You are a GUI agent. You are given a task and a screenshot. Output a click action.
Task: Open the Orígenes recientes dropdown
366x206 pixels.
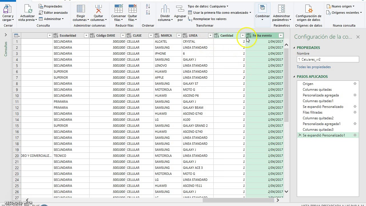click(x=344, y=13)
